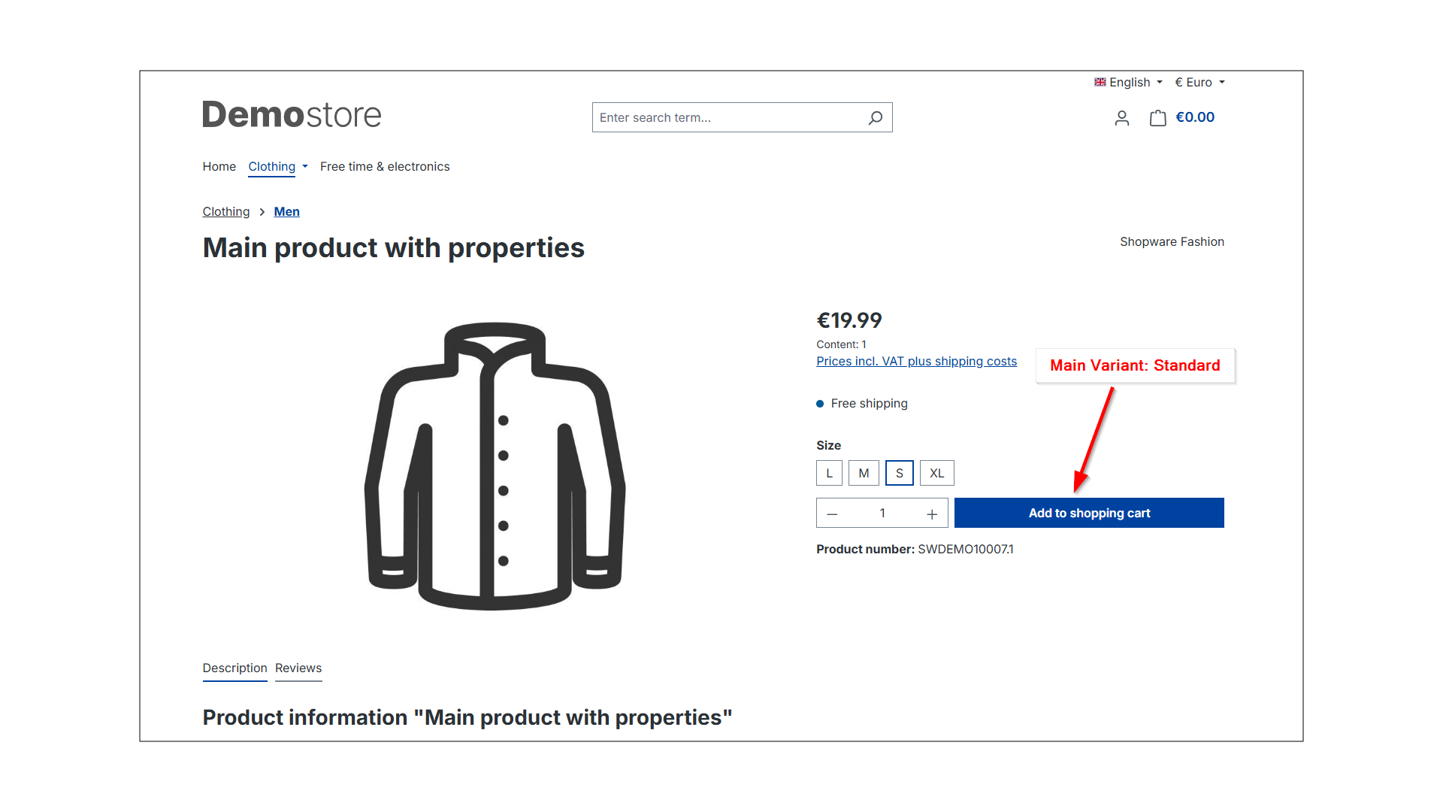Open the Prices incl. VAT link

point(916,361)
